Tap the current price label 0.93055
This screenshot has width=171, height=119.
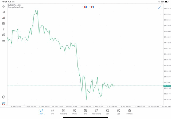click(x=167, y=86)
